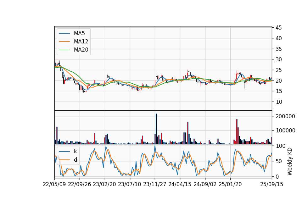
Task: Click the 25/01/20 date label
Action: 230,184
